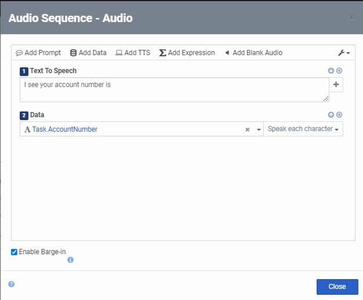Image resolution: width=363 pixels, height=300 pixels.
Task: Move Text To Speech item down
Action: 331,71
